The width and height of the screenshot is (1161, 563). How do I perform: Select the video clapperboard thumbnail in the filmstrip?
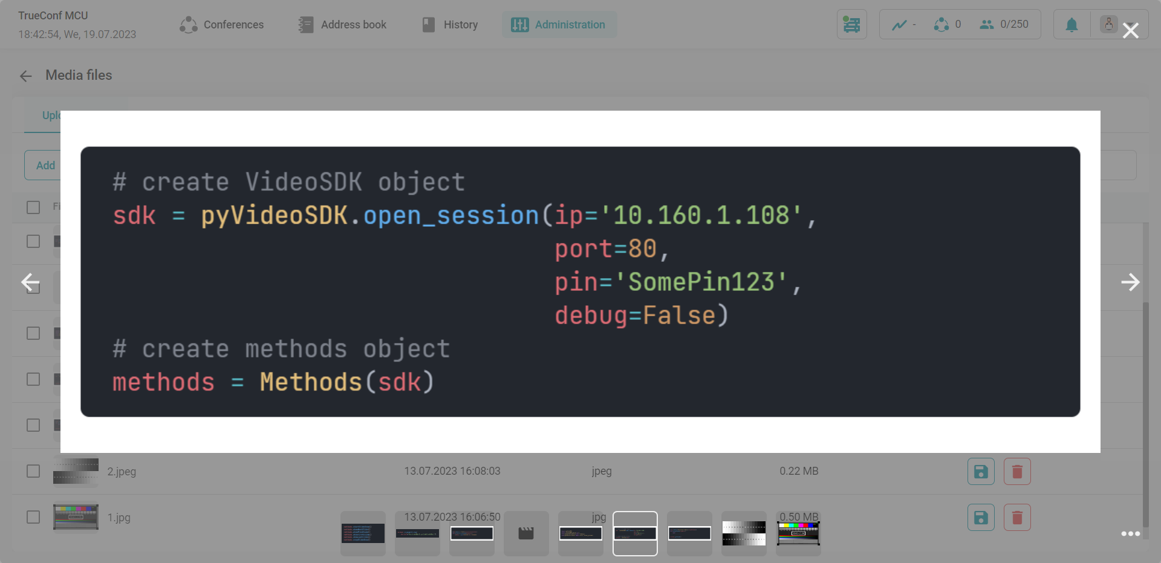click(x=526, y=533)
